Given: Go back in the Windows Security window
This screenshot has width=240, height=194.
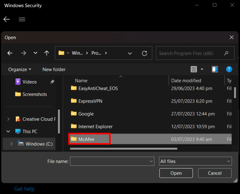Looking at the screenshot, I should [7, 19].
